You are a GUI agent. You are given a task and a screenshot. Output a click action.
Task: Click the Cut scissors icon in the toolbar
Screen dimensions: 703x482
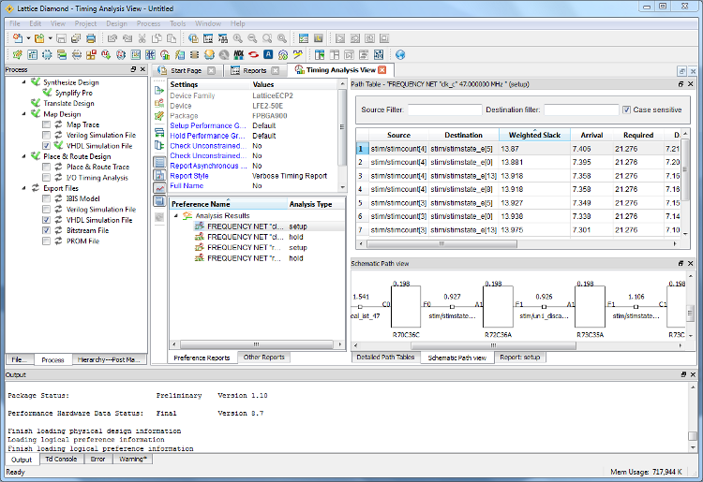pos(142,38)
